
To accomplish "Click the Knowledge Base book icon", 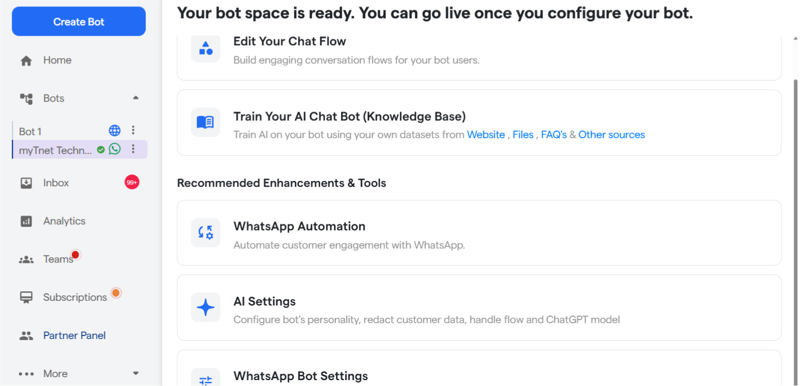I will click(x=206, y=122).
